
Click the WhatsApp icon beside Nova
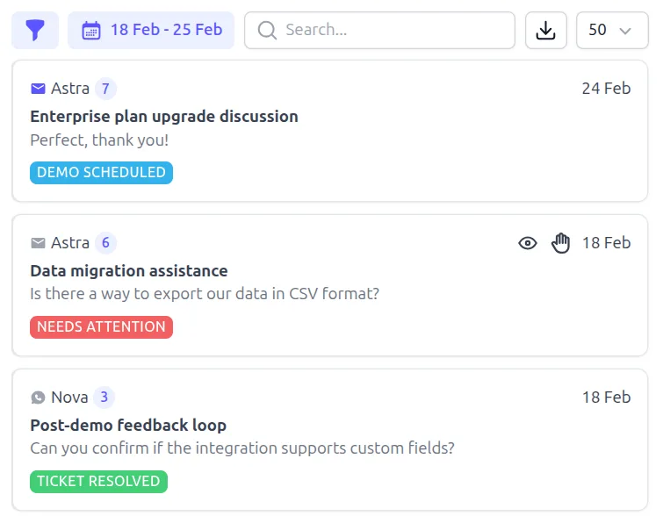click(38, 398)
